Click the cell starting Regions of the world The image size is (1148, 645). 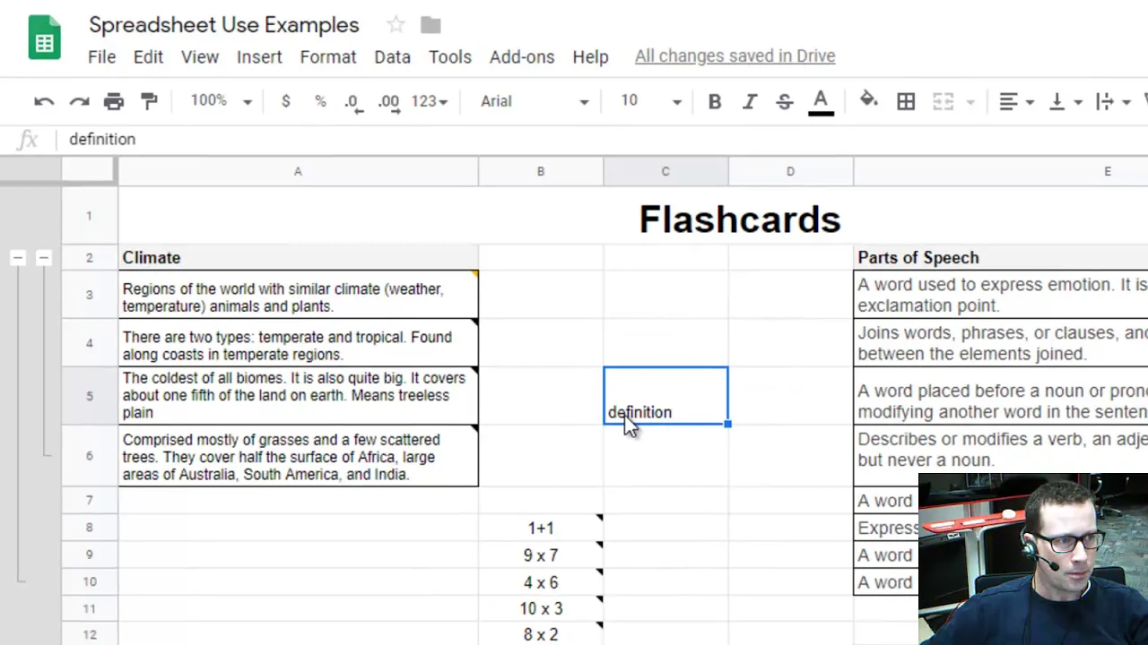pos(298,295)
